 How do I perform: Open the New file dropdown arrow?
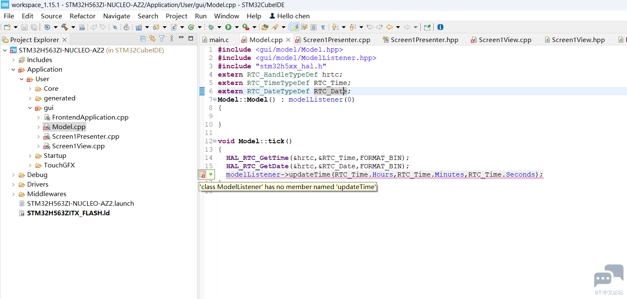[15, 27]
